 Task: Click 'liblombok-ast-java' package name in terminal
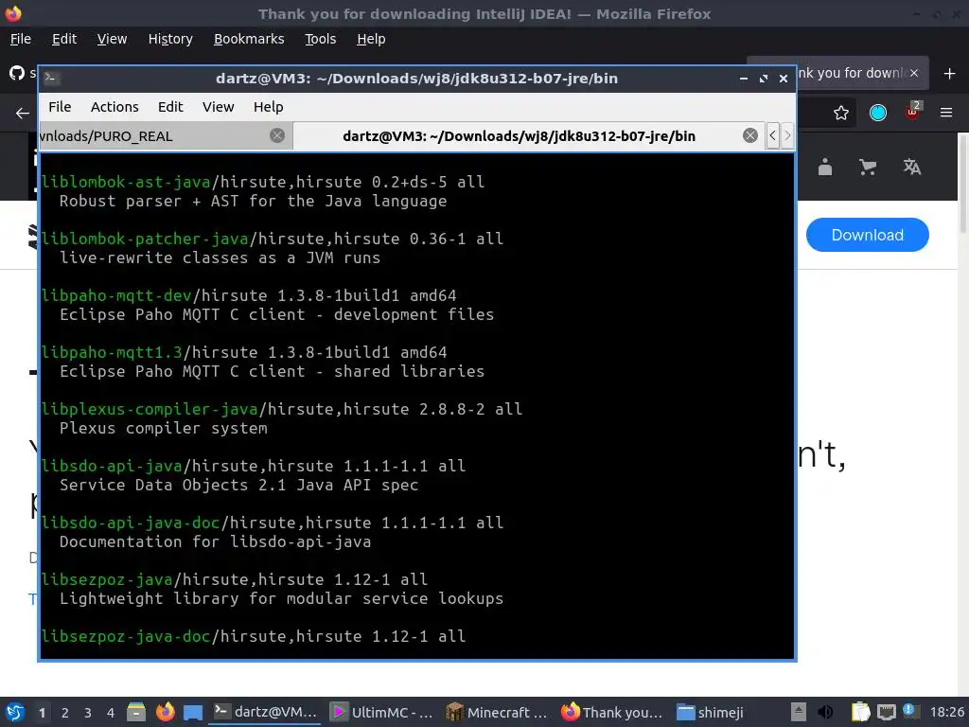click(126, 182)
